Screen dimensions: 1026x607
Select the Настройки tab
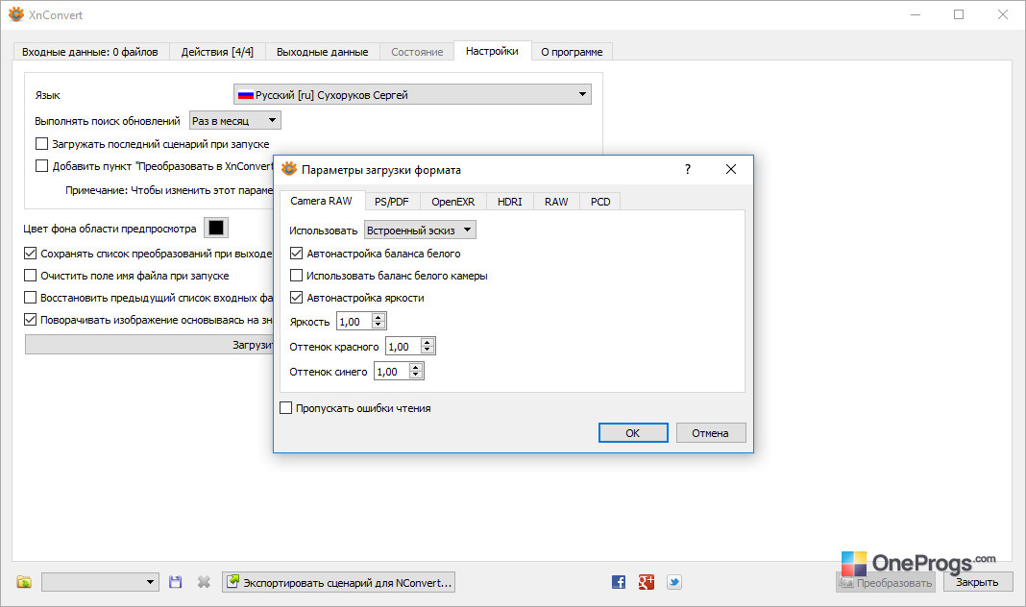point(492,50)
